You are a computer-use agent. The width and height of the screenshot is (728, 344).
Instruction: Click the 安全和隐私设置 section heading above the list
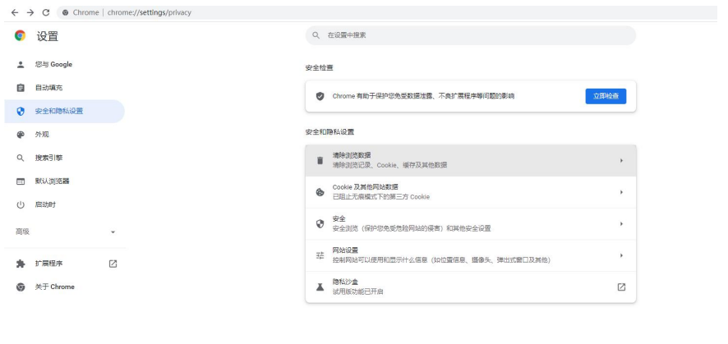point(329,132)
